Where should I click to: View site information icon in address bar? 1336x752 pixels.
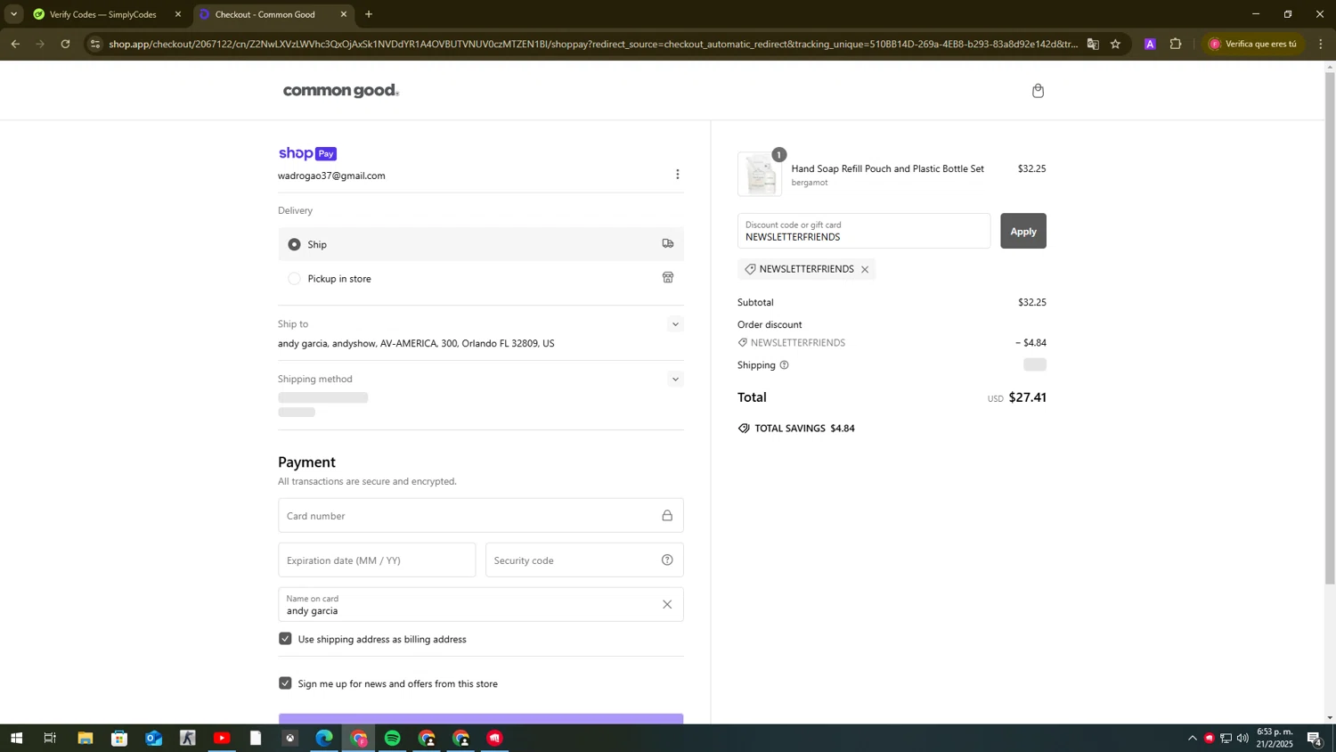[x=95, y=44]
